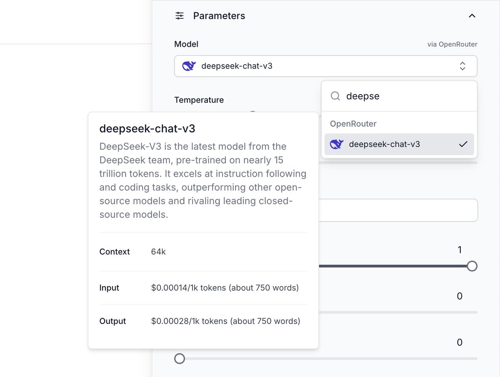Click the OpenRouter group heading in dropdown
500x377 pixels.
[353, 124]
